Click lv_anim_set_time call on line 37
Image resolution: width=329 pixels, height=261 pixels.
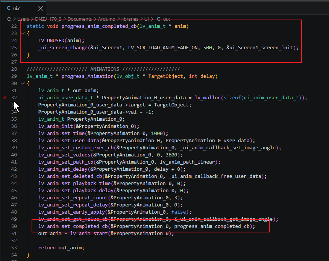click(x=61, y=134)
